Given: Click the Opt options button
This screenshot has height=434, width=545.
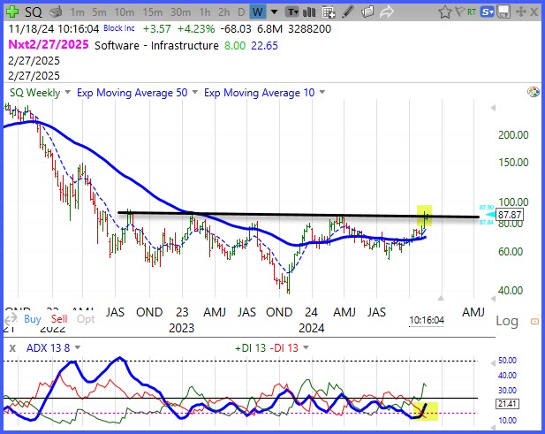Looking at the screenshot, I should (86, 319).
